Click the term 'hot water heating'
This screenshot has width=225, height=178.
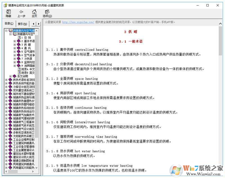coord(90,151)
